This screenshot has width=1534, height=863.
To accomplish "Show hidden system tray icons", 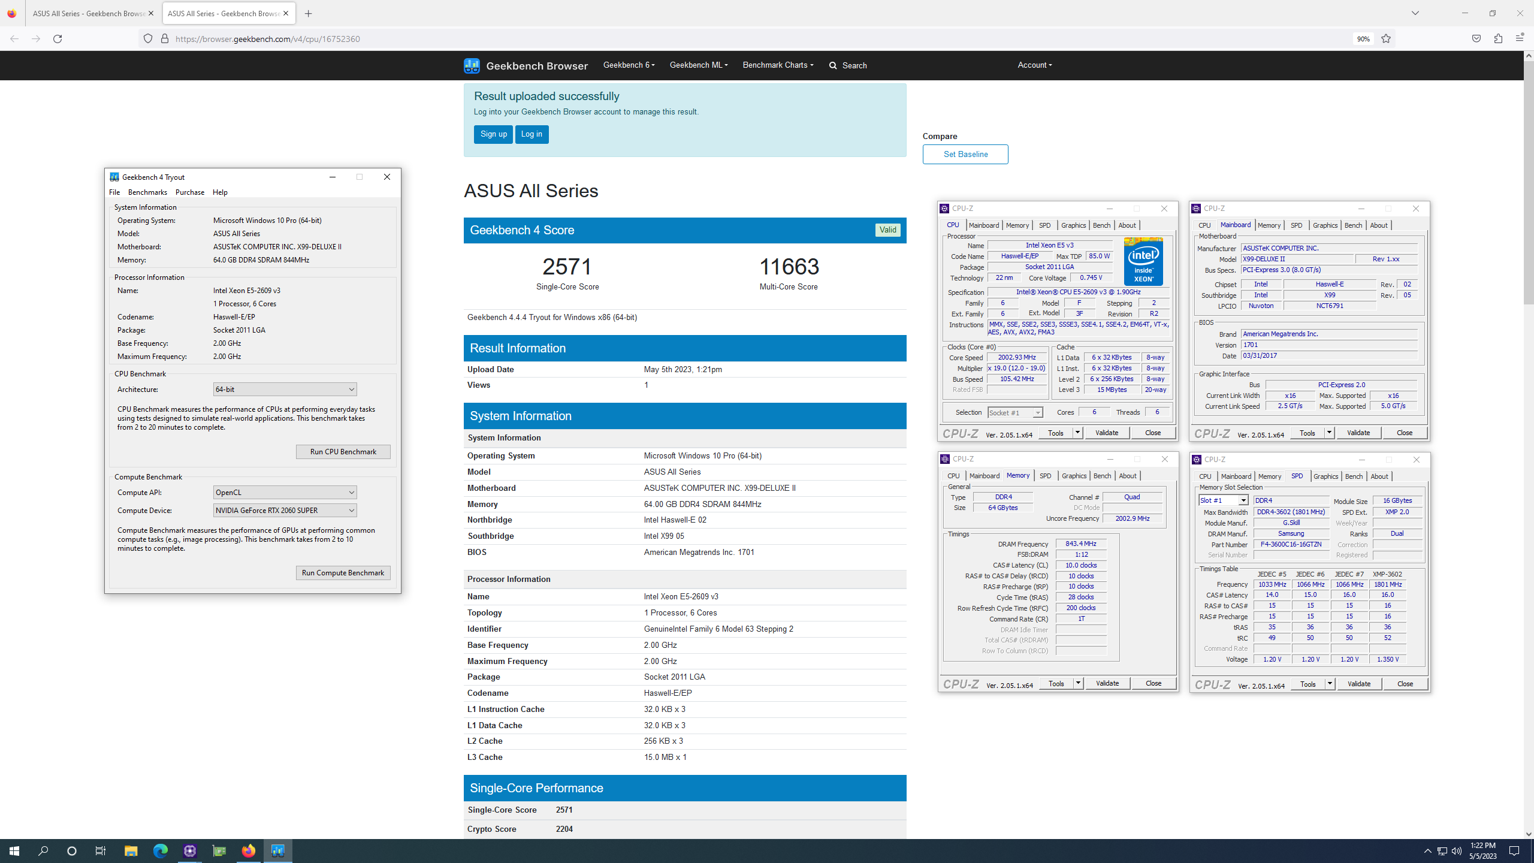I will [1427, 851].
